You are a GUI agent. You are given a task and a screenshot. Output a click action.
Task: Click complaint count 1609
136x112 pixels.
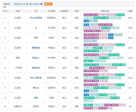(x=130, y=38)
